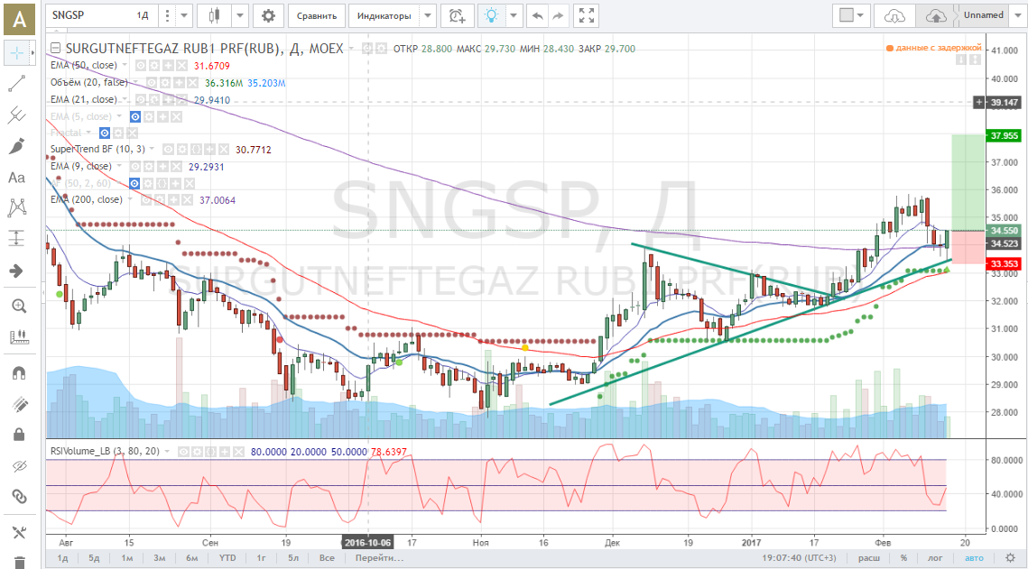This screenshot has width=1028, height=569.
Task: Hide the EMA (21, close) indicator
Action: point(140,99)
